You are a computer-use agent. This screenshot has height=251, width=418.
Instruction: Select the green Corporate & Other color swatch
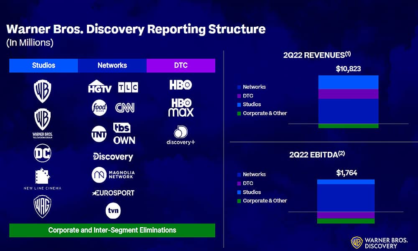(x=239, y=113)
